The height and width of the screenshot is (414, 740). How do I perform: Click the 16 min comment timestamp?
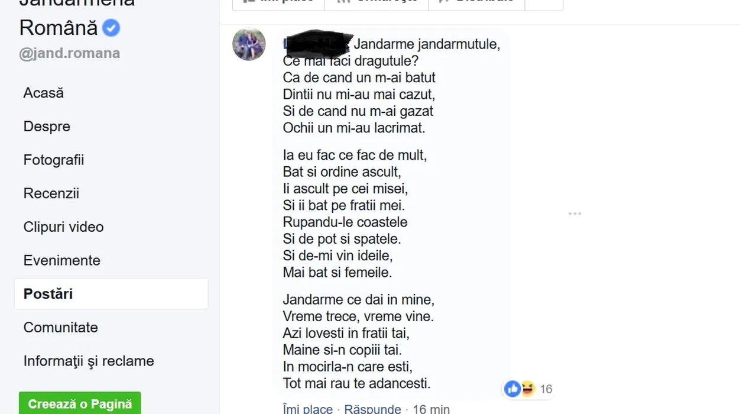pos(431,409)
